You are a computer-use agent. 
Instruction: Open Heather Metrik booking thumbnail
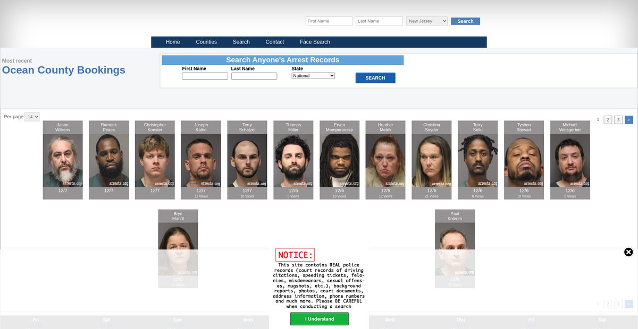(x=385, y=160)
